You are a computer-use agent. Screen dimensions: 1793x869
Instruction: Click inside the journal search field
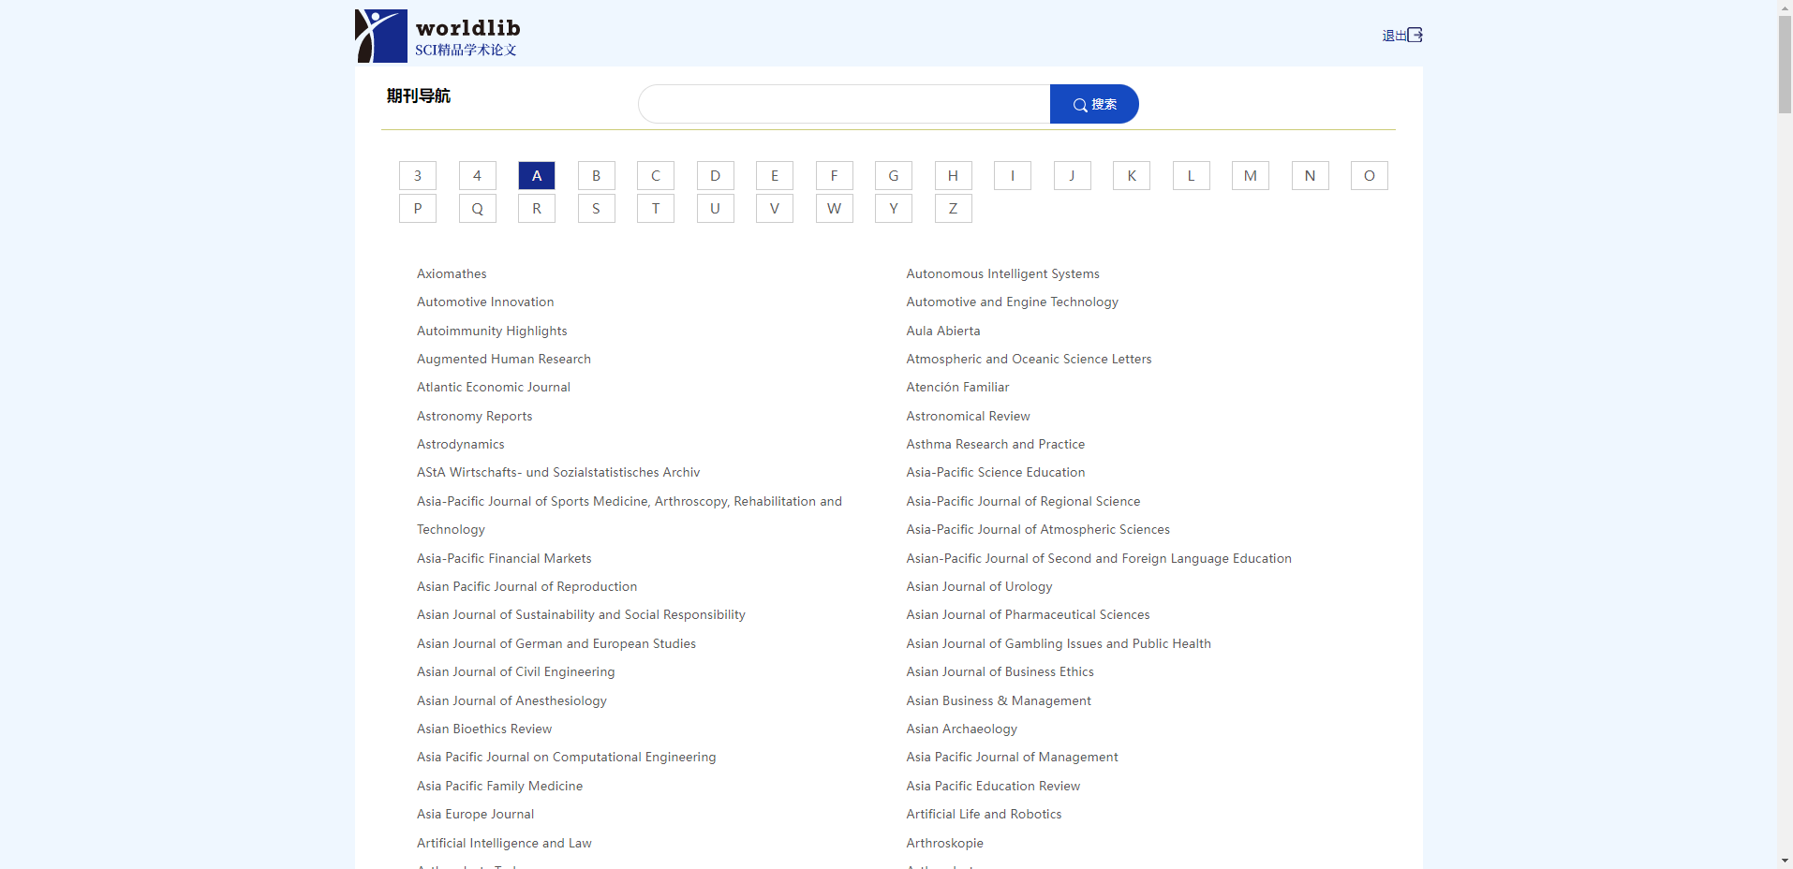pyautogui.click(x=843, y=104)
